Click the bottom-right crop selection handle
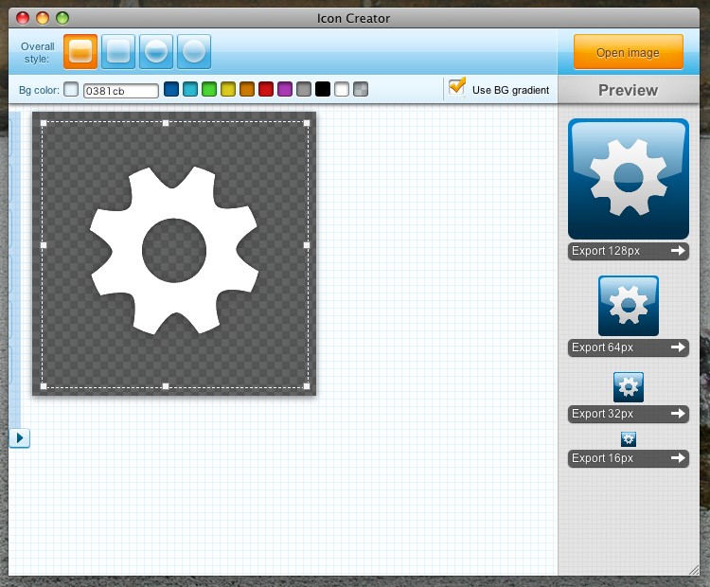The image size is (710, 587). (x=307, y=386)
